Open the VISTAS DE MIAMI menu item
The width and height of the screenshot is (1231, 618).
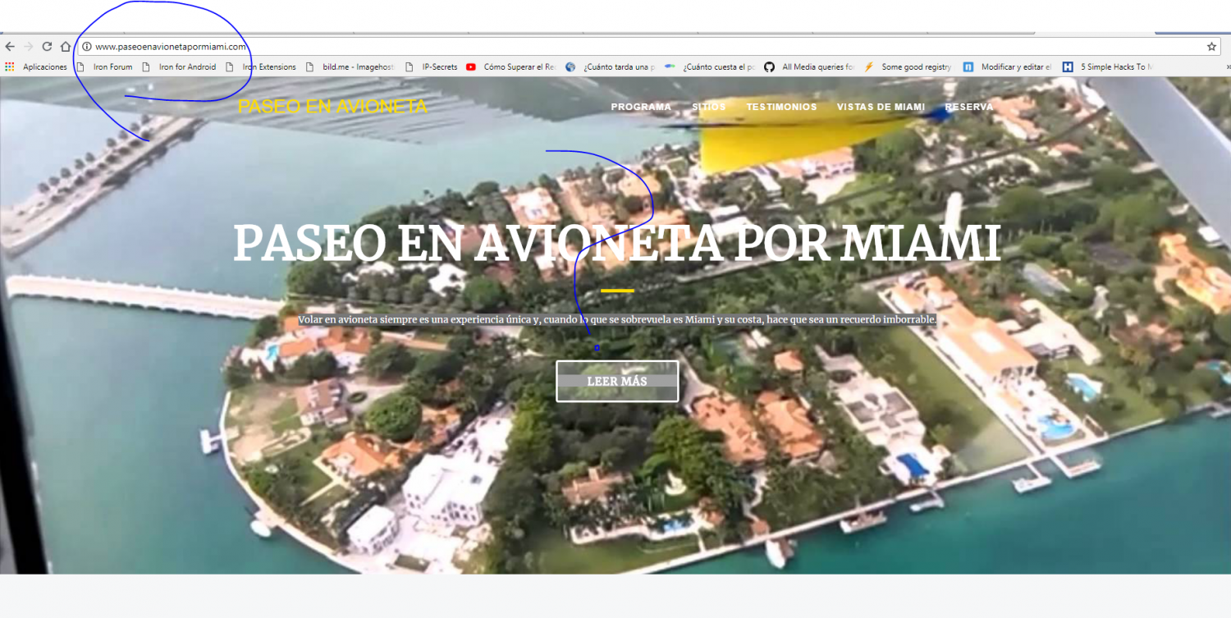(x=881, y=107)
